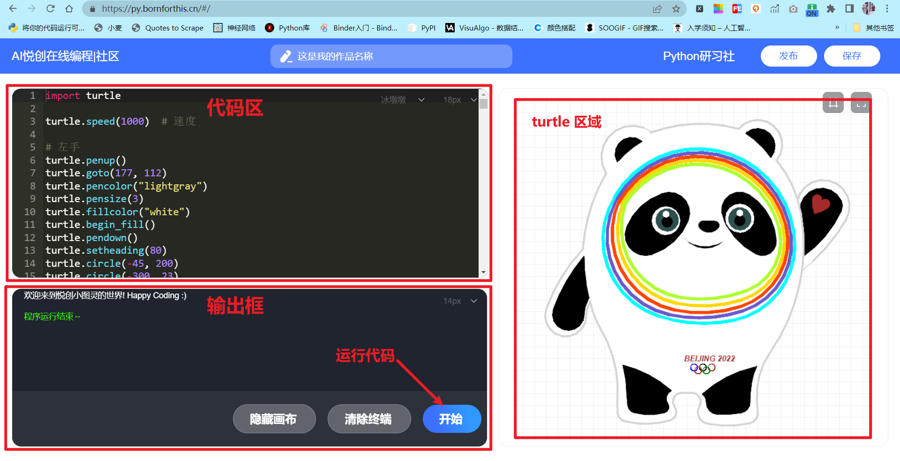
Task: Open the camera screenshot extension
Action: [x=793, y=8]
